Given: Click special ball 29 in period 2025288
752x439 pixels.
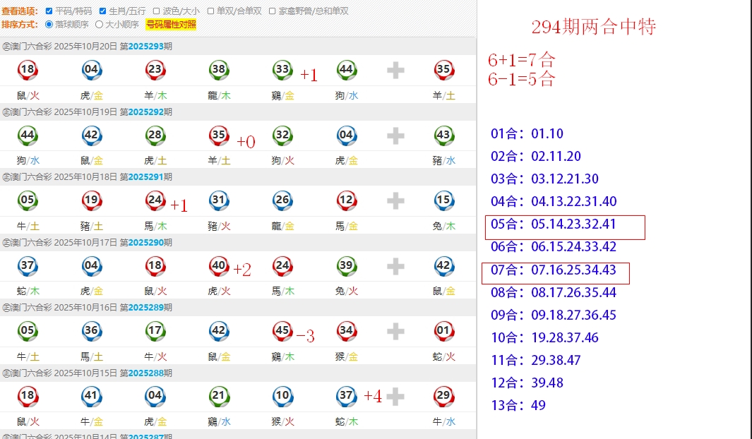Looking at the screenshot, I should [x=443, y=396].
